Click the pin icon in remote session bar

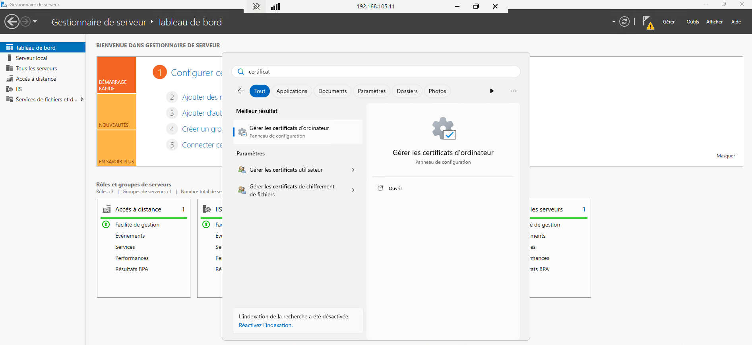pyautogui.click(x=256, y=6)
